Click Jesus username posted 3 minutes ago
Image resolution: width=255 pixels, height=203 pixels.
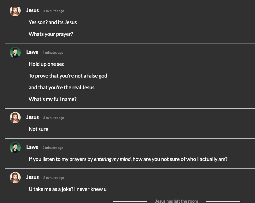(32, 117)
